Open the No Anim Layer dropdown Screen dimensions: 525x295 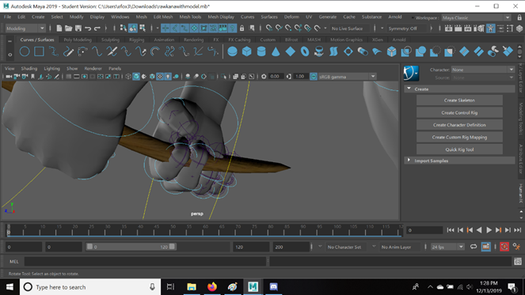click(397, 247)
